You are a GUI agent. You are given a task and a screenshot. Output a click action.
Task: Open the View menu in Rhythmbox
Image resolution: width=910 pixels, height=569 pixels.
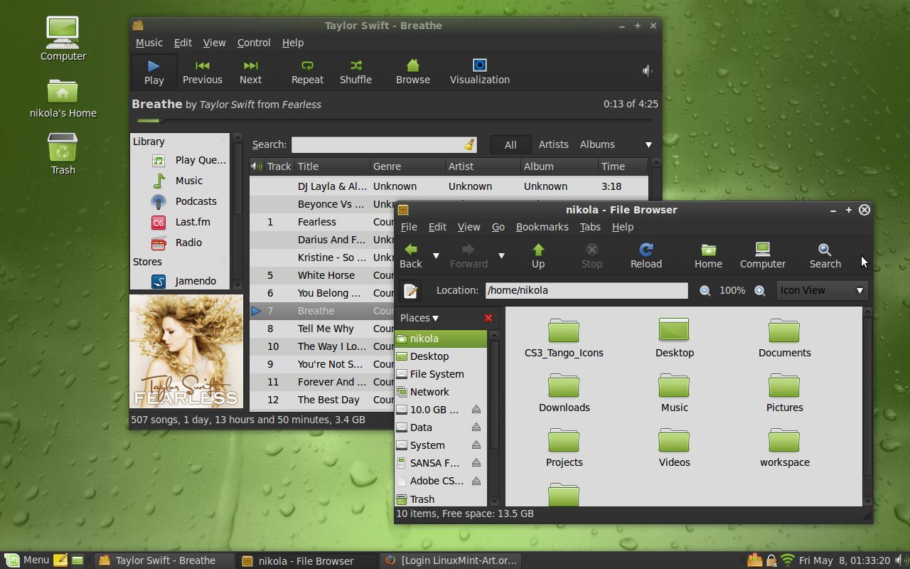pos(214,43)
